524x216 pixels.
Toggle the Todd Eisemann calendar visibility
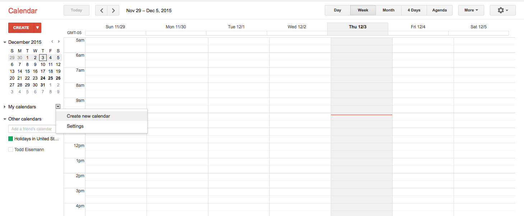(x=10, y=149)
